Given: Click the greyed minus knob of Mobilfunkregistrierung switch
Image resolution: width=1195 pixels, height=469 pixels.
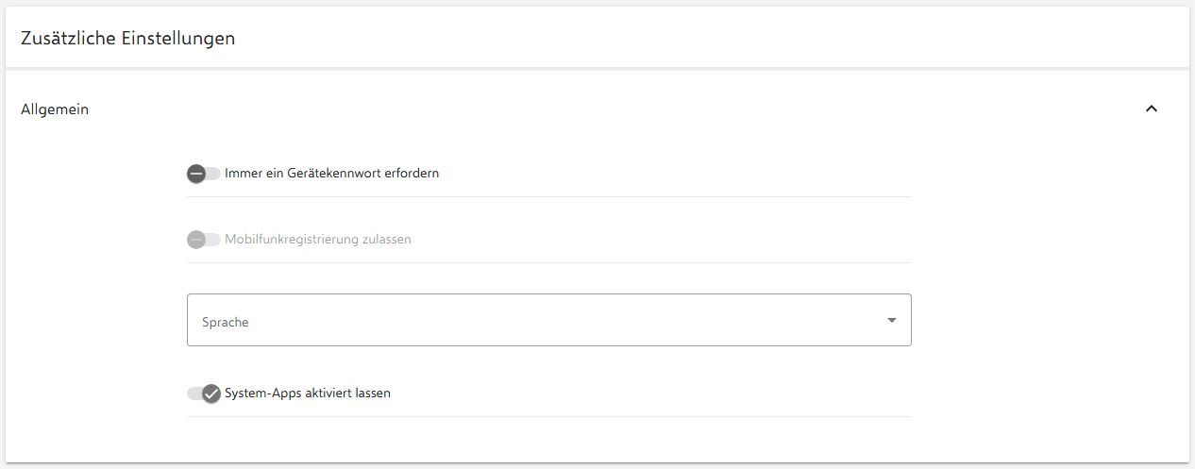Looking at the screenshot, I should click(196, 240).
